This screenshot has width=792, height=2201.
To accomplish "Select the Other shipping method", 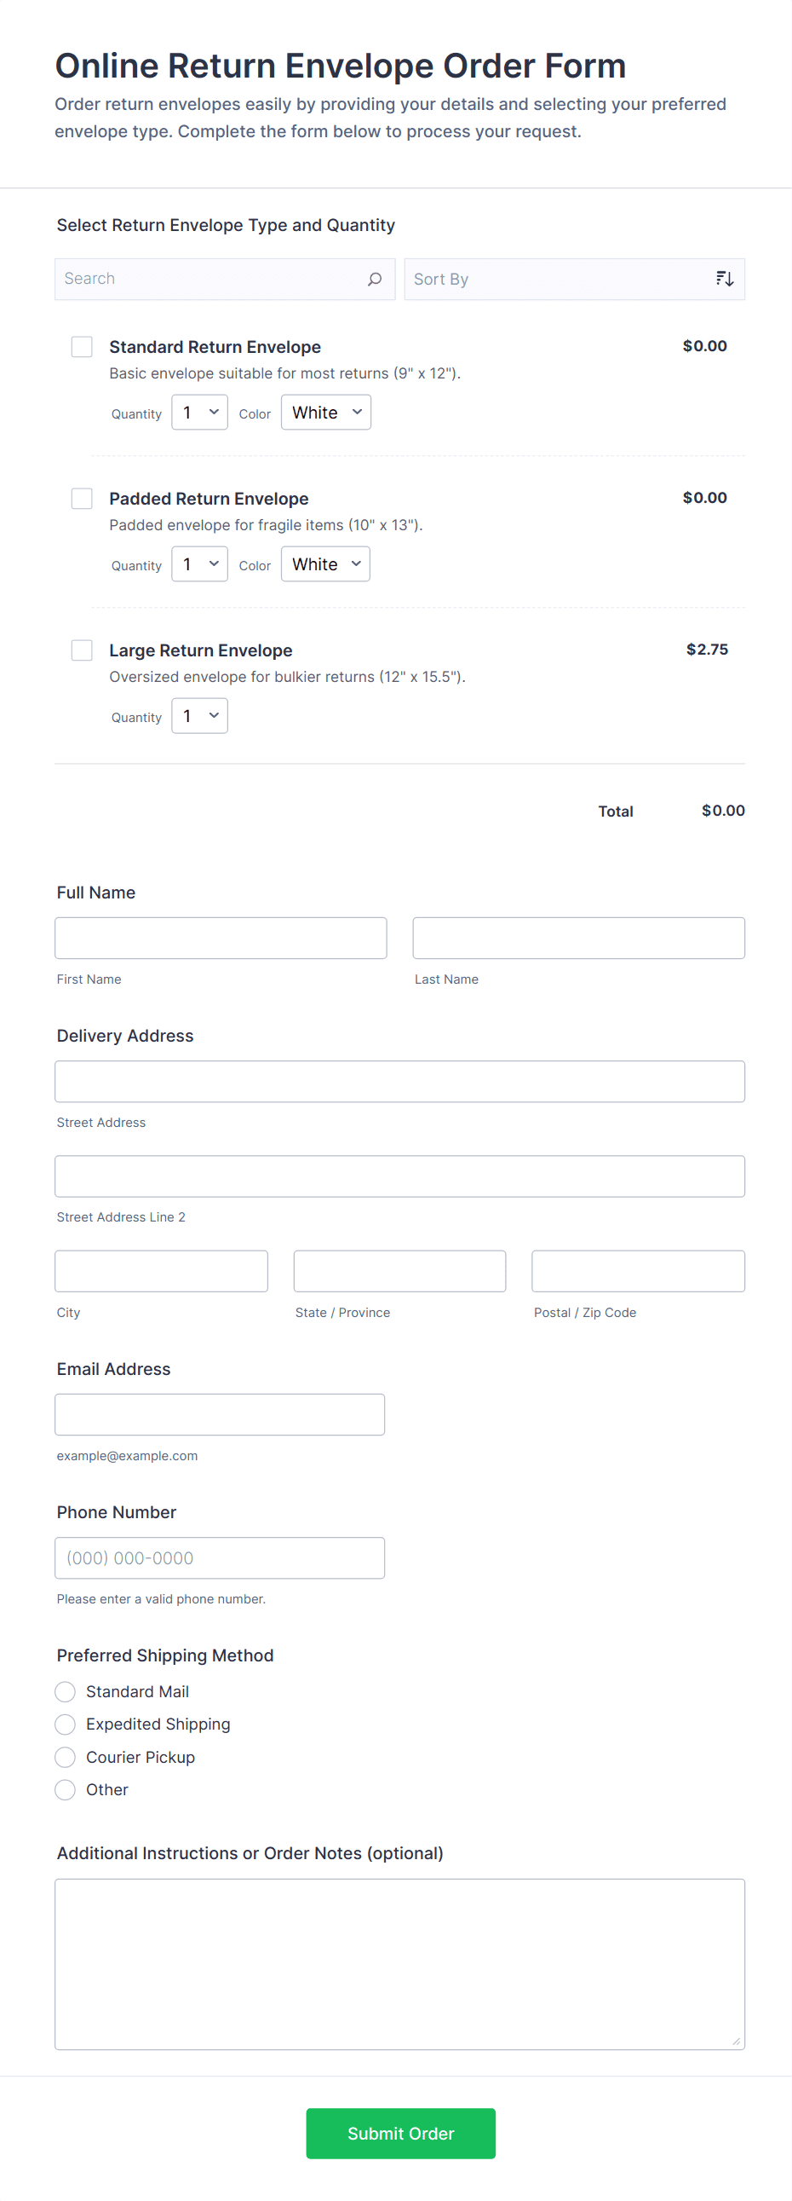I will coord(65,1790).
